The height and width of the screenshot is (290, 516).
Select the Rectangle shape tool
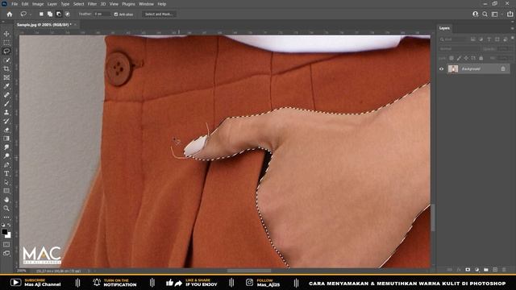(6, 191)
